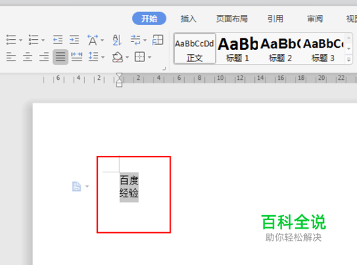This screenshot has width=357, height=265.
Task: Align paragraph text right
Action: pyautogui.click(x=44, y=57)
